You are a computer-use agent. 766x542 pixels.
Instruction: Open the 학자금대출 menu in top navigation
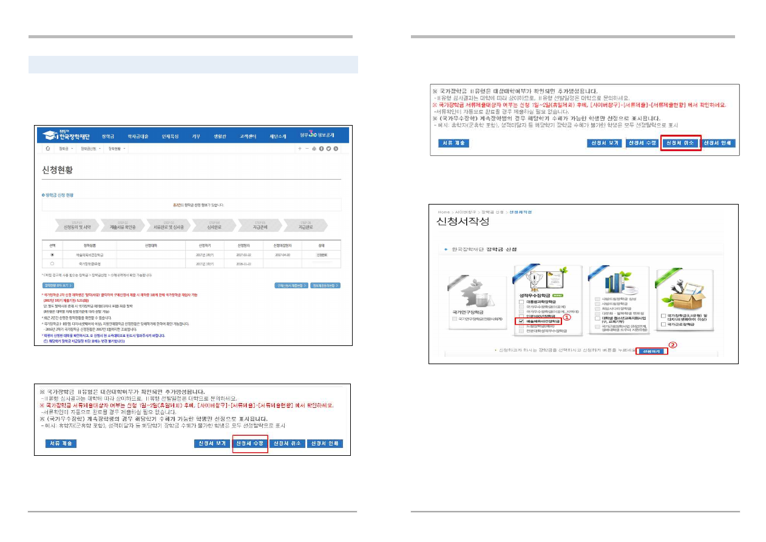[138, 135]
